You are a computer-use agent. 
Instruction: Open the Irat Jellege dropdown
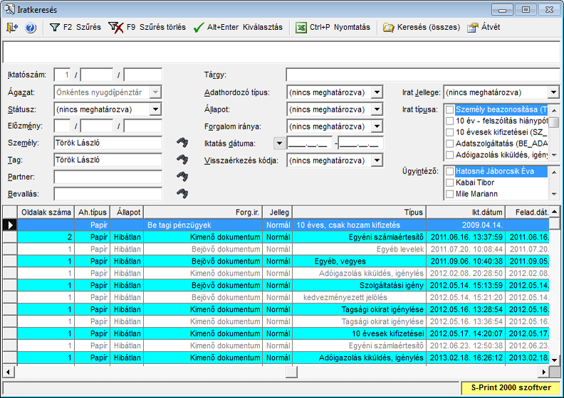coord(553,92)
